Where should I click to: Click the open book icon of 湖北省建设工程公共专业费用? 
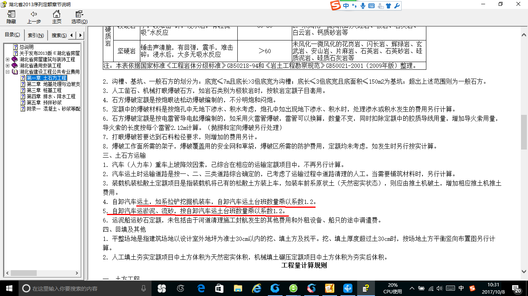click(15, 72)
